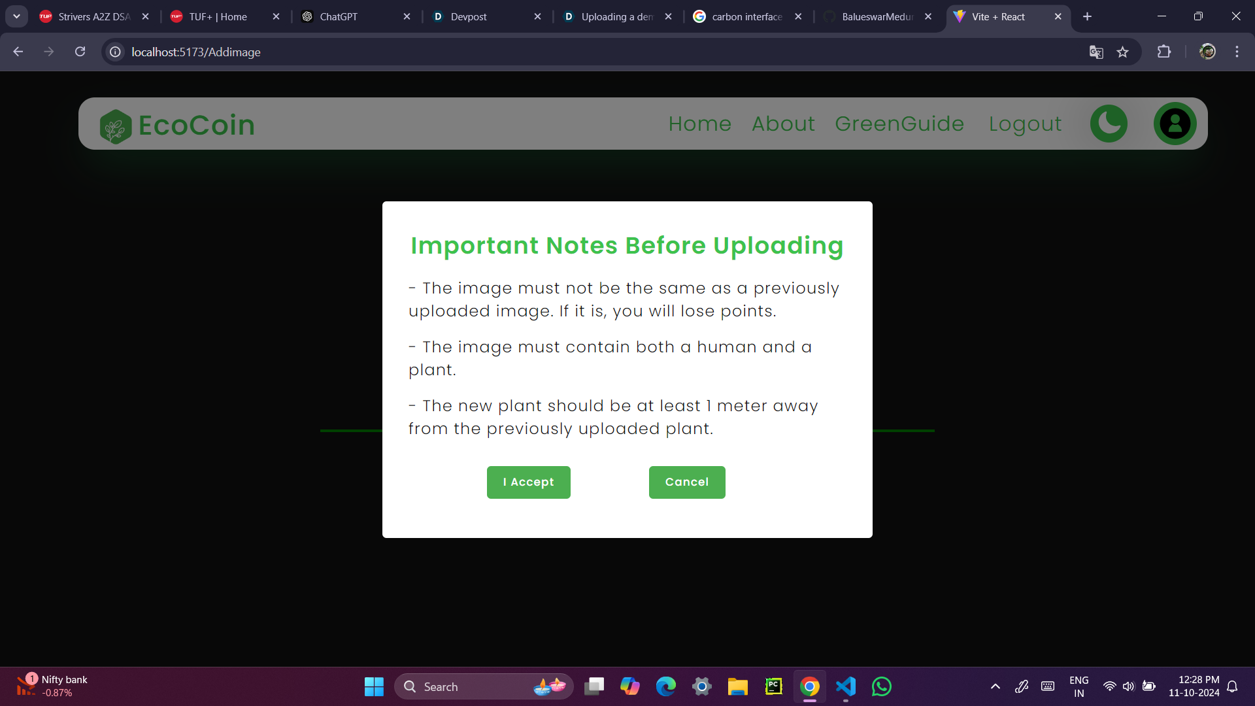Open the user profile avatar icon
This screenshot has height=706, width=1255.
[x=1175, y=124]
